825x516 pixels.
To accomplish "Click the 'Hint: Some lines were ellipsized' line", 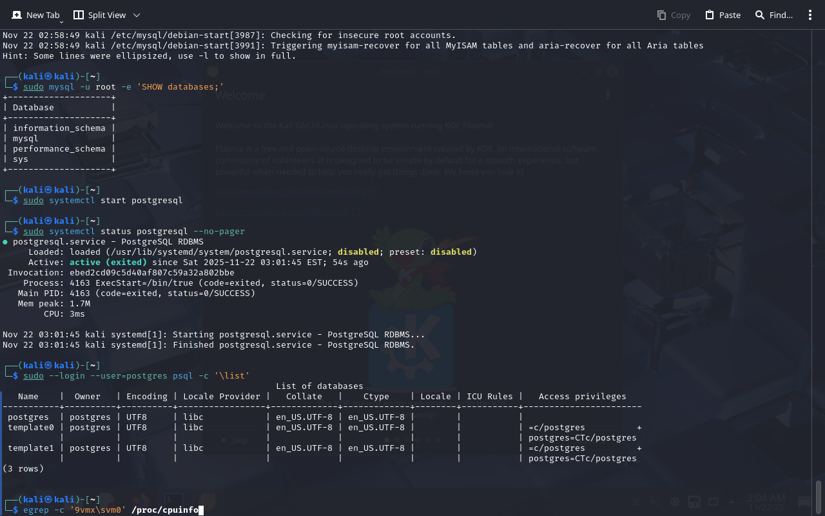I will point(149,56).
